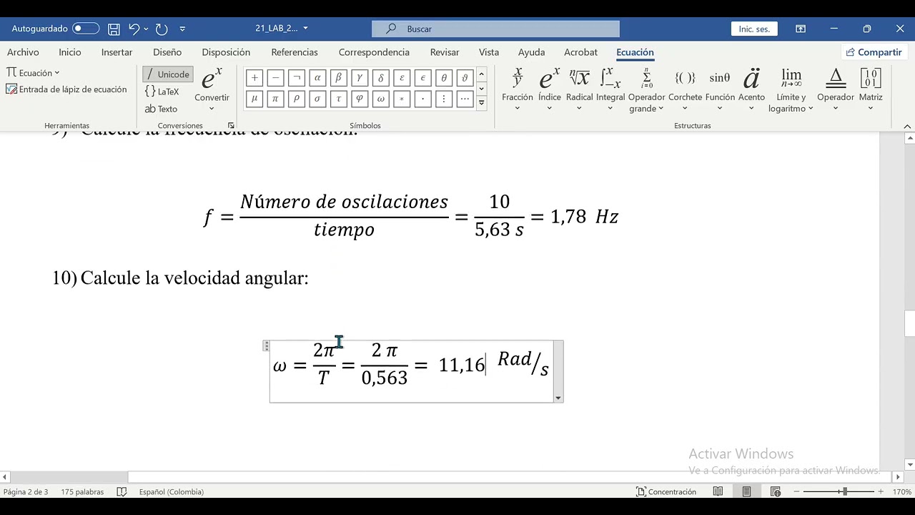The width and height of the screenshot is (915, 515).
Task: Open the Límite y logaritmo menu
Action: 791,89
